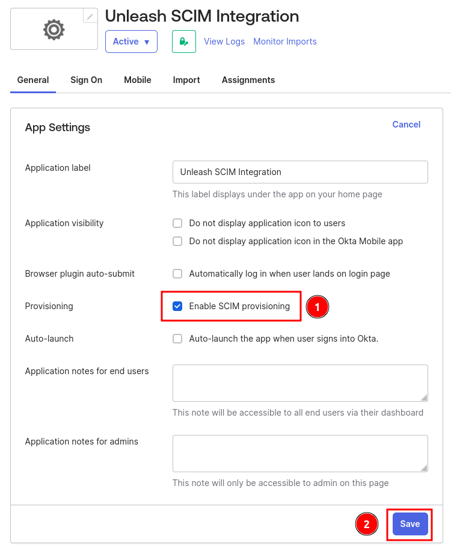451x551 pixels.
Task: Check hide icon in Okta Mobile app
Action: point(177,241)
